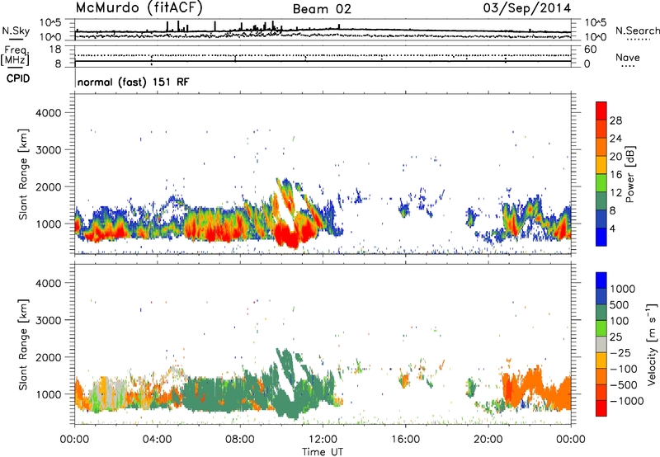
Task: Click the power plot 'Slant Range [km]' label
Action: point(23,174)
